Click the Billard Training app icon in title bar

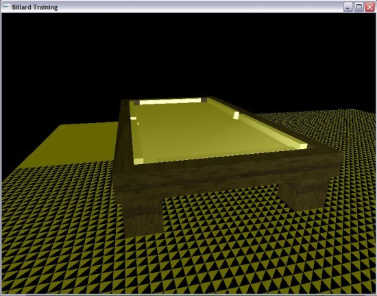tap(6, 7)
